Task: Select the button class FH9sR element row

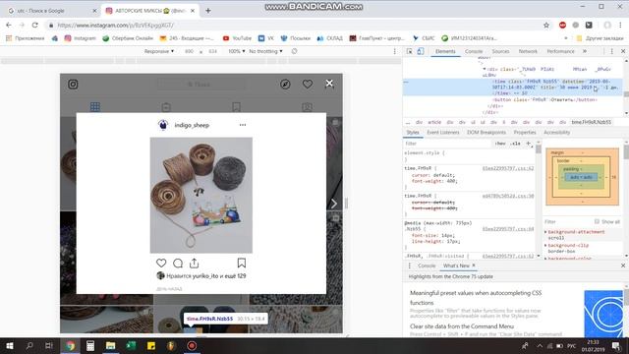Action: click(x=544, y=100)
